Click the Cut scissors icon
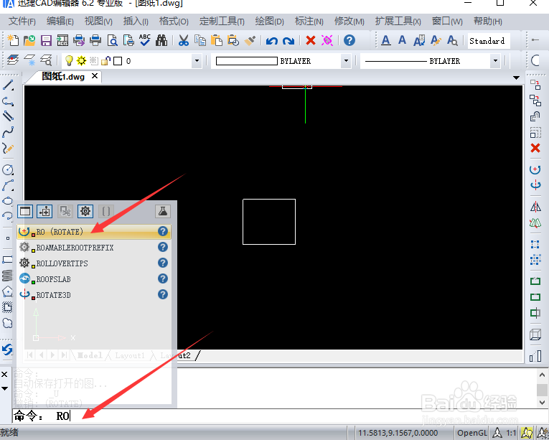Image resolution: width=549 pixels, height=440 pixels. click(x=184, y=41)
